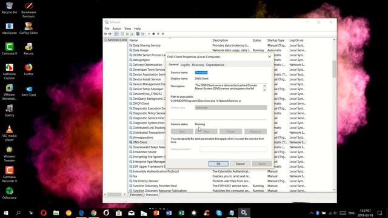Image resolution: width=388 pixels, height=218 pixels.
Task: Close the DNS Client Properties dialog
Action: tap(269, 57)
